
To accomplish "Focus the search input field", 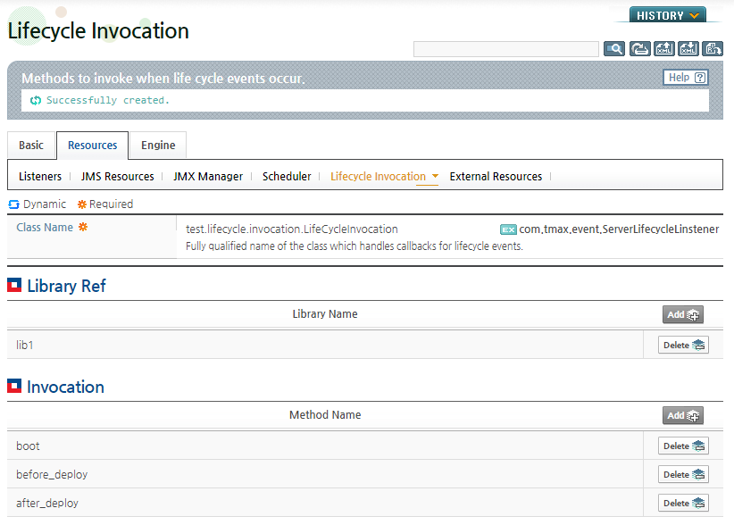I will tap(506, 49).
